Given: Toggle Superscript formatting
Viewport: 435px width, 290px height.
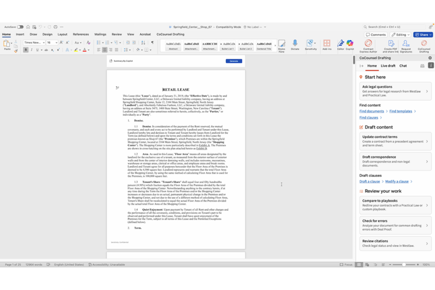Looking at the screenshot, I should click(58, 50).
